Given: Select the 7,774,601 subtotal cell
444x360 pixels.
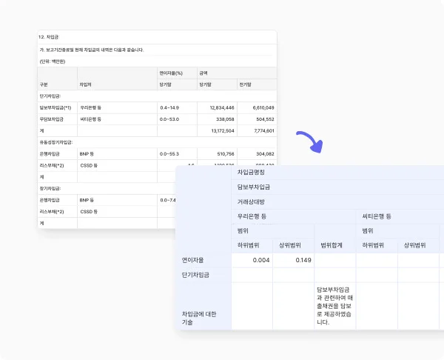Looking at the screenshot, I should pyautogui.click(x=260, y=130).
